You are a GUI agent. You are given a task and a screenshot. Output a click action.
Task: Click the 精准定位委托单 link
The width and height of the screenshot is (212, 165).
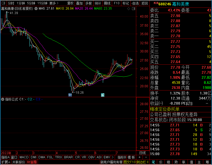pos(165,109)
